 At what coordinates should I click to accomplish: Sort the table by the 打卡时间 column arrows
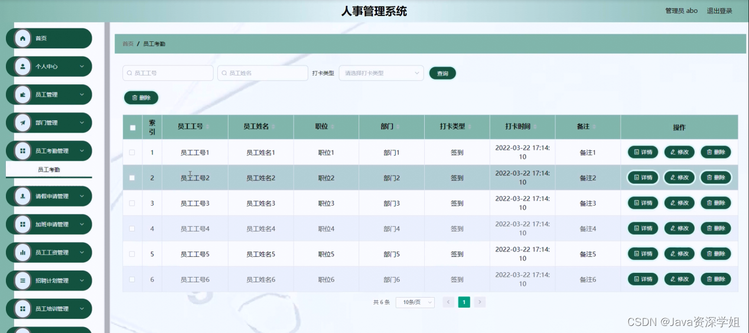(x=536, y=127)
